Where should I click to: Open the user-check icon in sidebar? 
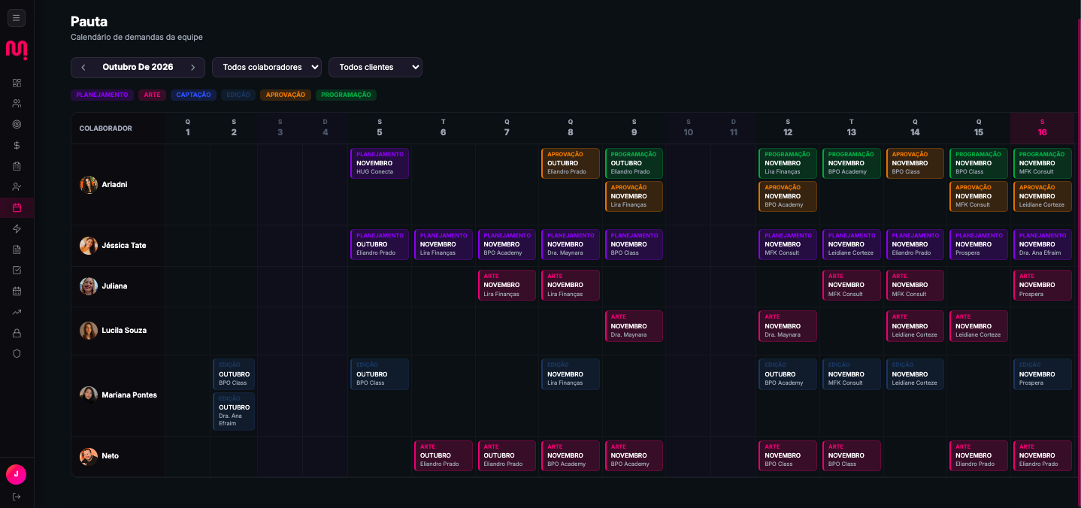17,186
